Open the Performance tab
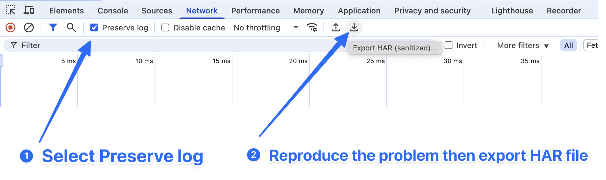This screenshot has height=180, width=606. 255,11
